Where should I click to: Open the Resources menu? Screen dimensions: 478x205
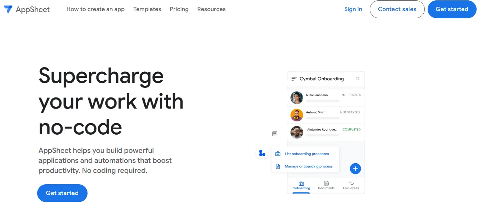(x=211, y=9)
